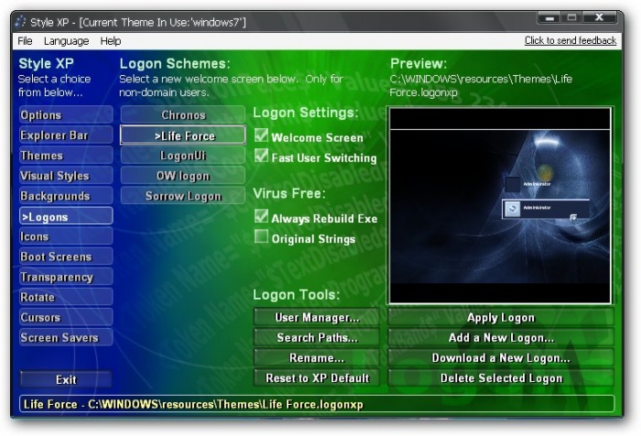This screenshot has height=436, width=641.
Task: Click Add a New Logon
Action: [501, 337]
